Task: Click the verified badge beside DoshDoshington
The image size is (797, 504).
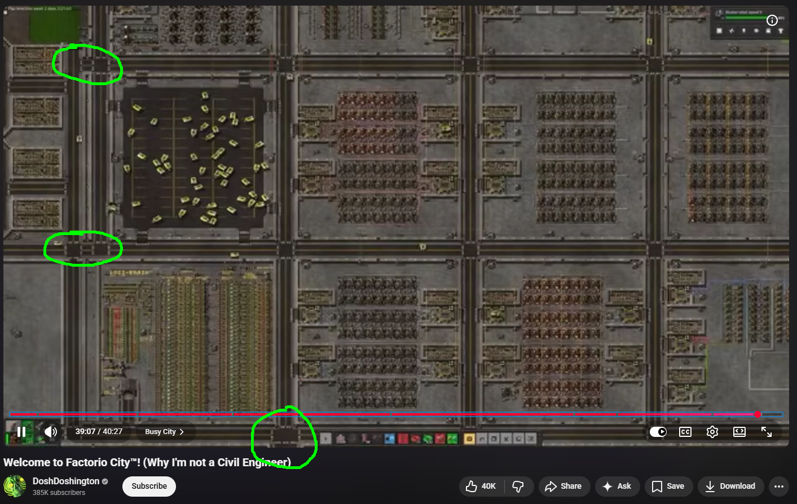Action: 105,481
